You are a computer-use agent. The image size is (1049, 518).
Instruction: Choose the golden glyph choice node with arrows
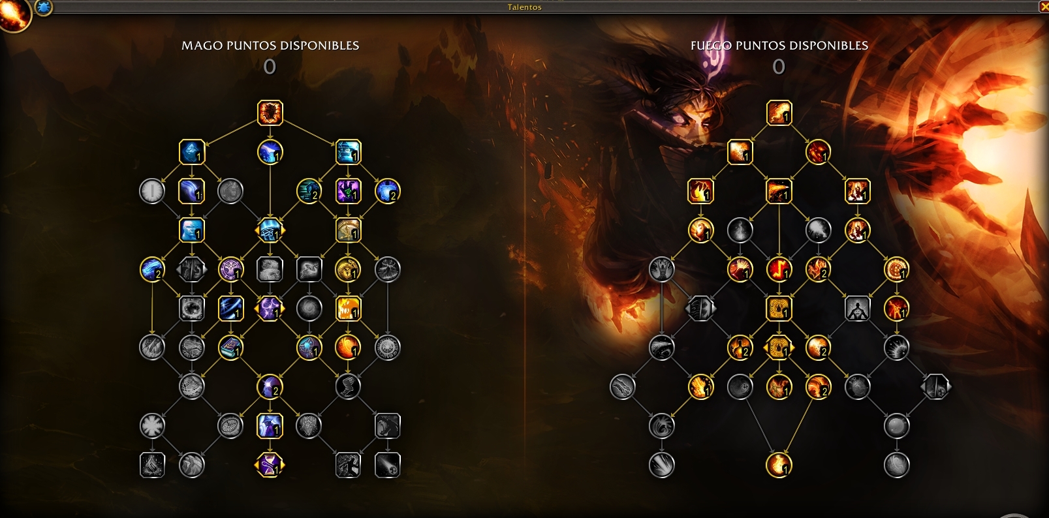(779, 348)
